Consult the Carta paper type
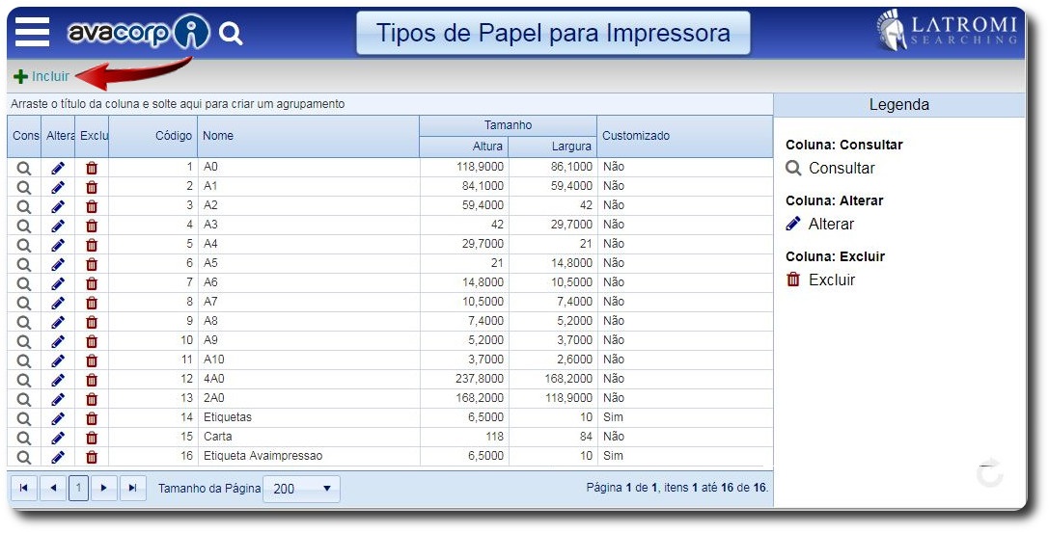Screen dimensions: 1049x533 (x=24, y=439)
